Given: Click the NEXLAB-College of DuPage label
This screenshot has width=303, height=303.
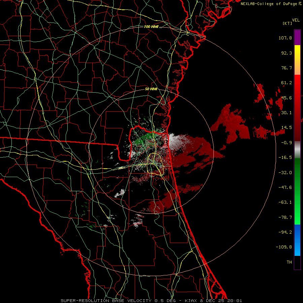Looking at the screenshot, I should (271, 4).
